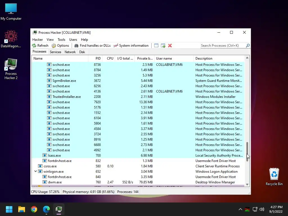Click the Physical memory status entry
This screenshot has height=216, width=288.
[89, 192]
